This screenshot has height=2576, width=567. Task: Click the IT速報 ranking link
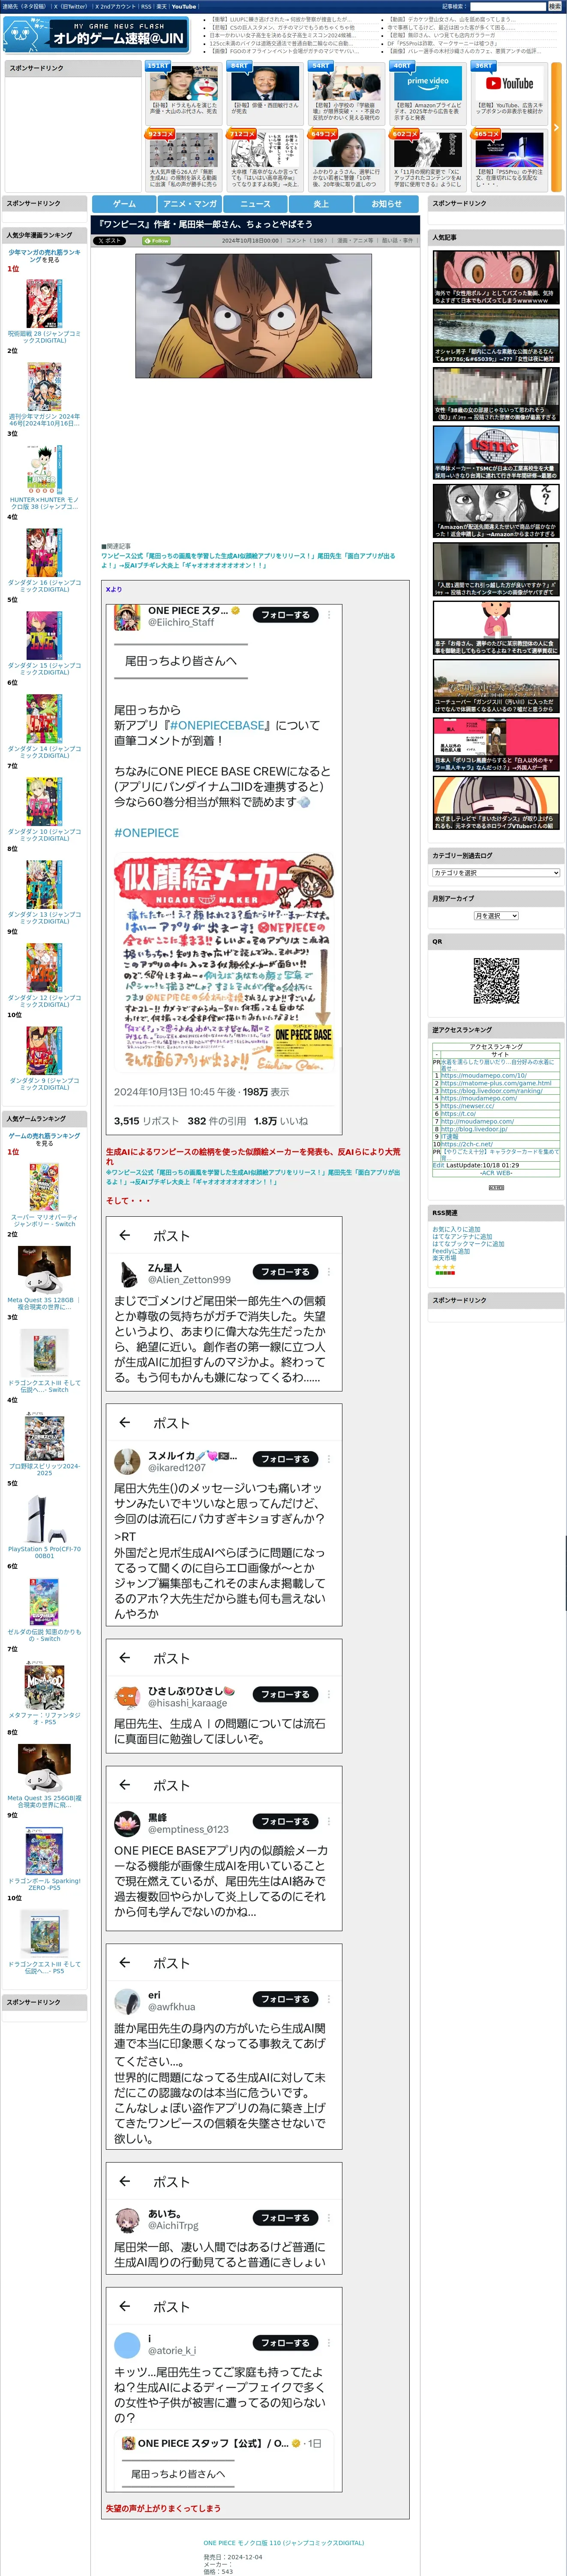click(x=449, y=1136)
